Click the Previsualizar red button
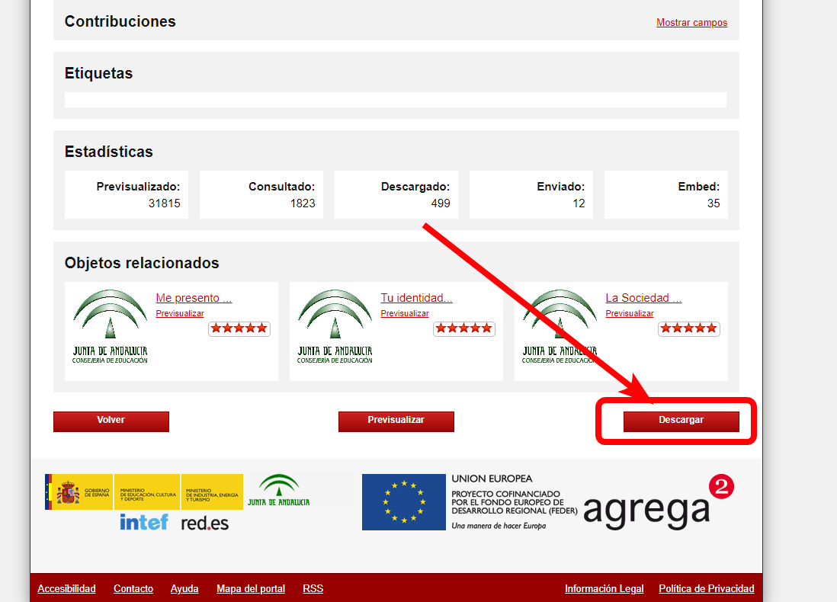The image size is (837, 602). click(396, 421)
